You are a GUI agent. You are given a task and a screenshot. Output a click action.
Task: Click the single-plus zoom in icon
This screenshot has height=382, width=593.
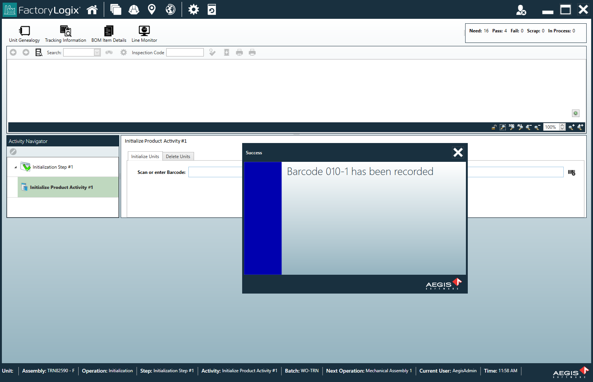point(572,127)
